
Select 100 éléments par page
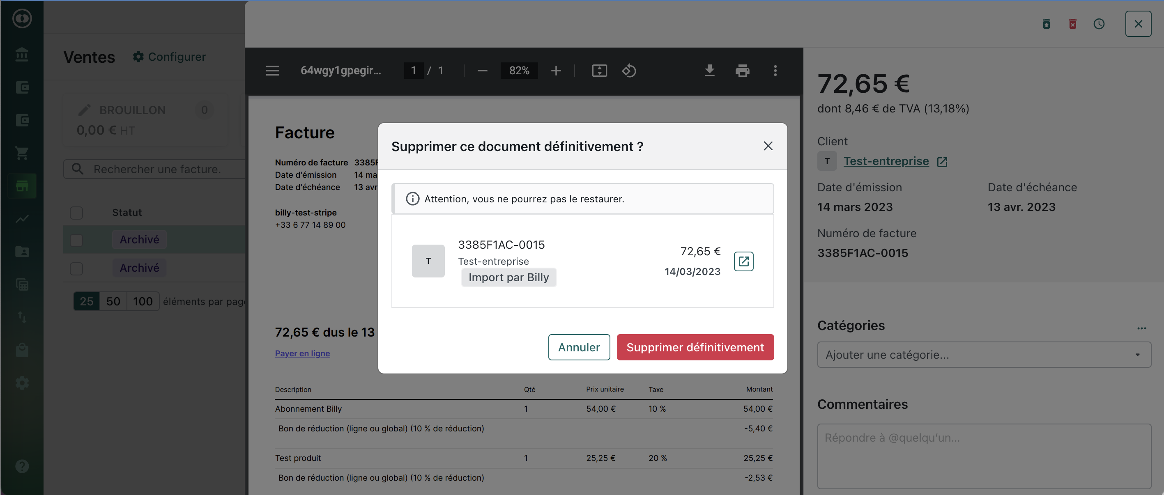(x=143, y=301)
